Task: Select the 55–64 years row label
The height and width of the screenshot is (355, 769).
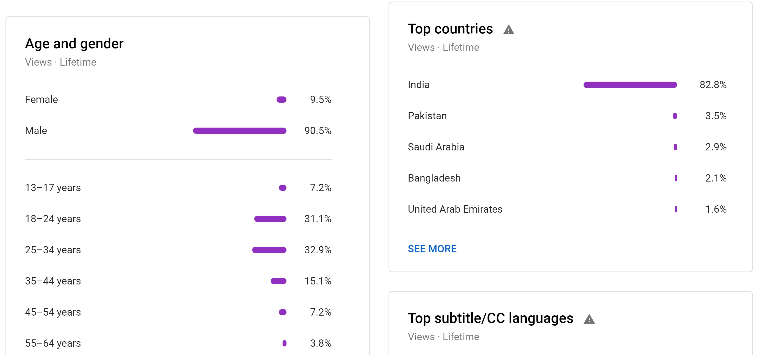Action: tap(53, 343)
